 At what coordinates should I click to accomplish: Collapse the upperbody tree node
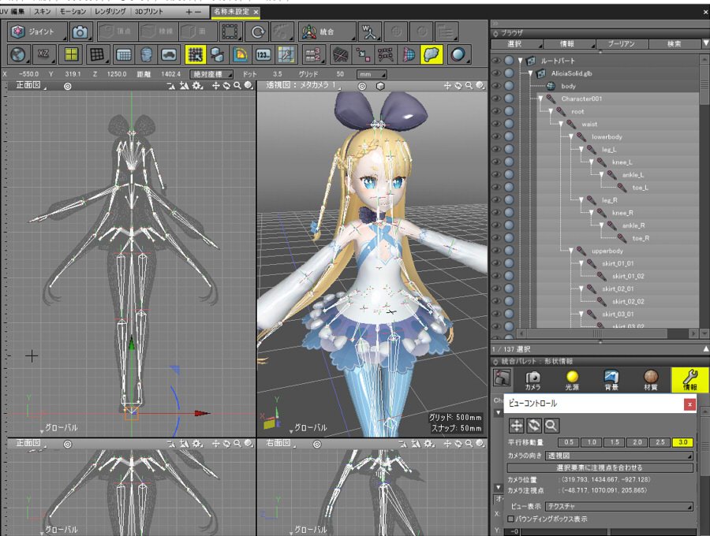(x=571, y=251)
